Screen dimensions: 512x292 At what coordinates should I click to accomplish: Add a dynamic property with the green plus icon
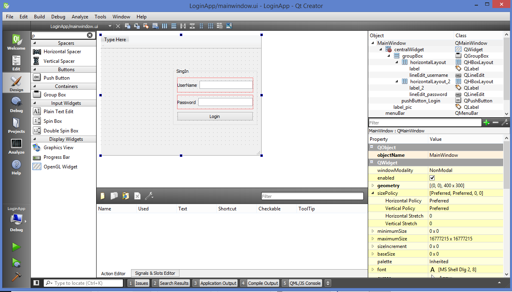tap(486, 122)
